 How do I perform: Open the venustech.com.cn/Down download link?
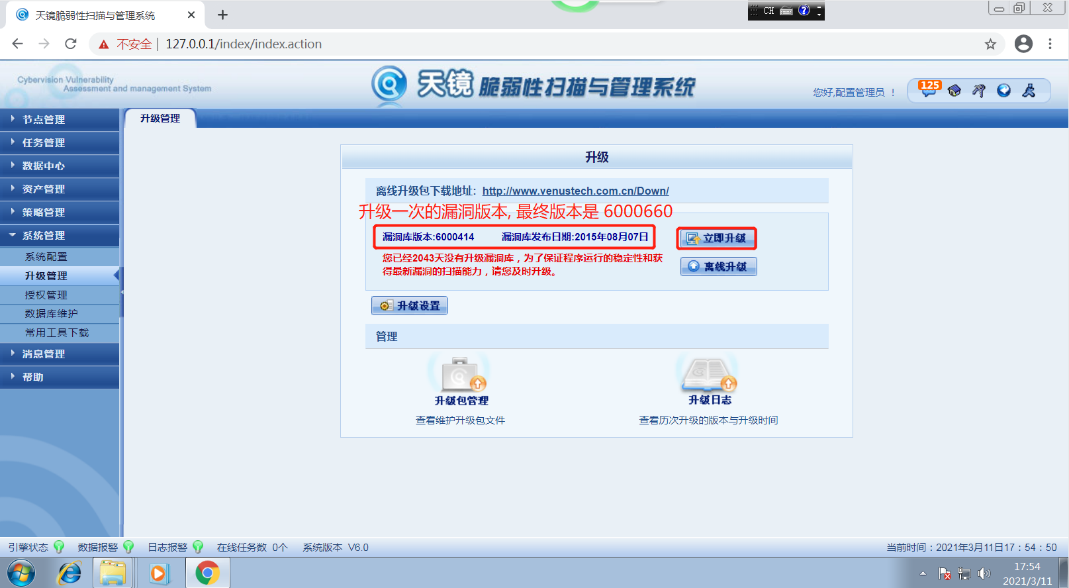click(575, 191)
